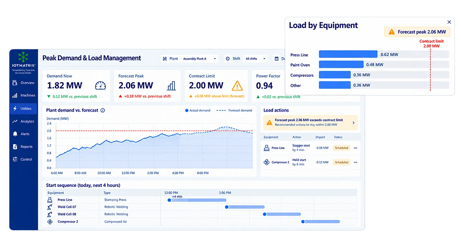
Task: Open the more options menu for Compressor 2 action
Action: click(x=355, y=162)
